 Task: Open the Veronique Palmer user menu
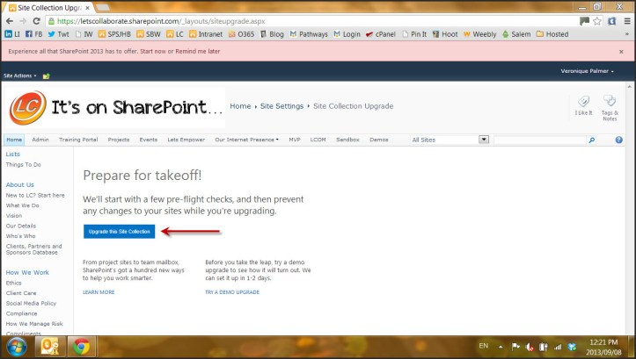[587, 71]
